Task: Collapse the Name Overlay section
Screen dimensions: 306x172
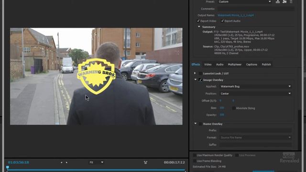Action: tap(196, 123)
